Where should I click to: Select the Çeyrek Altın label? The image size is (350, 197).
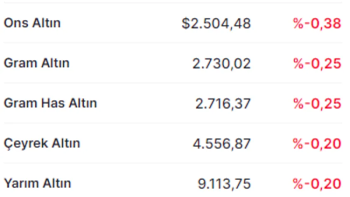point(42,144)
